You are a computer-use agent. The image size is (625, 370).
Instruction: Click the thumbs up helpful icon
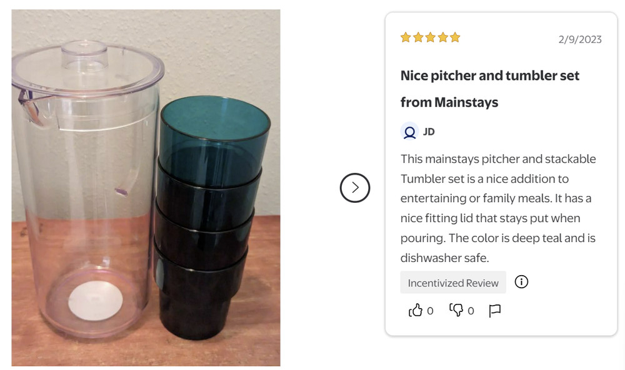[x=416, y=310]
